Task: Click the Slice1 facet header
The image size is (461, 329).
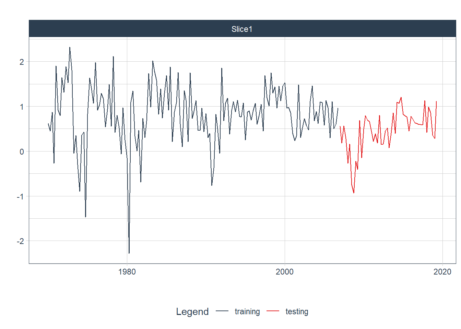Action: coord(242,29)
